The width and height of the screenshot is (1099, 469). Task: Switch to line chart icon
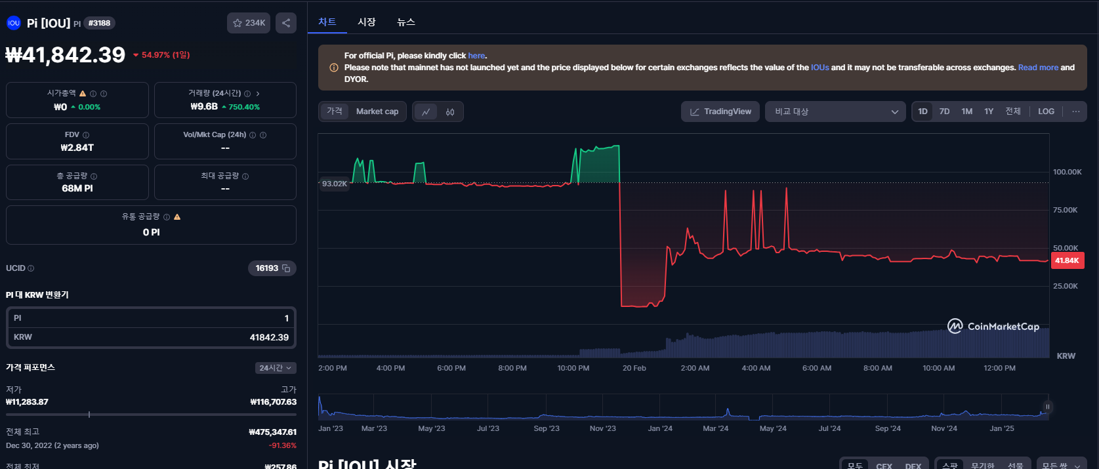click(426, 112)
